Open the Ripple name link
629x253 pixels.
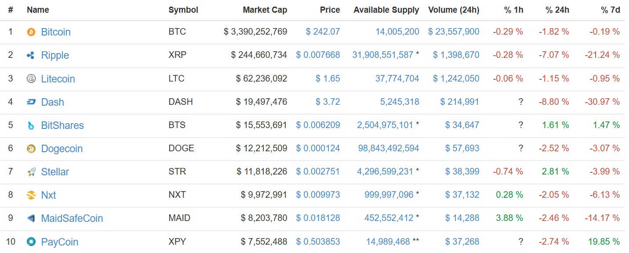pos(55,55)
